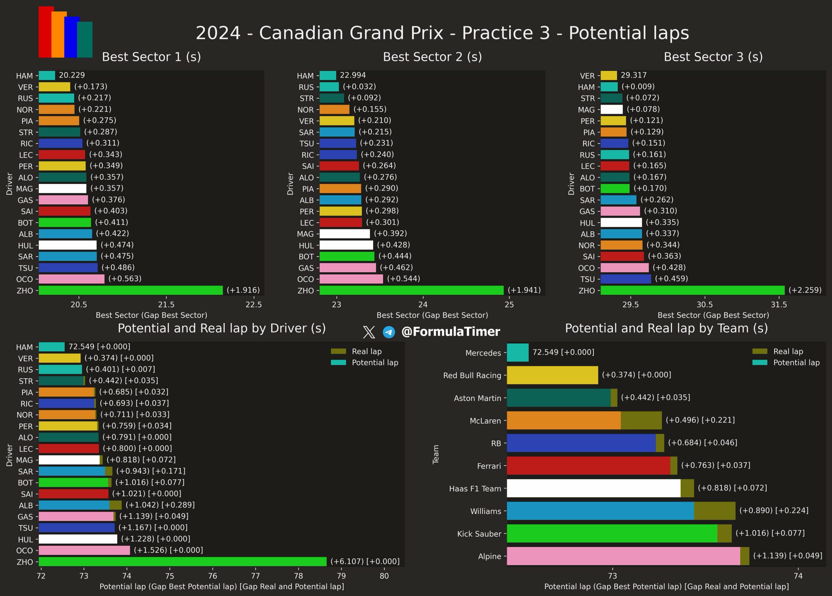
Task: Click the blue bar in the top-left logo
Action: (71, 37)
